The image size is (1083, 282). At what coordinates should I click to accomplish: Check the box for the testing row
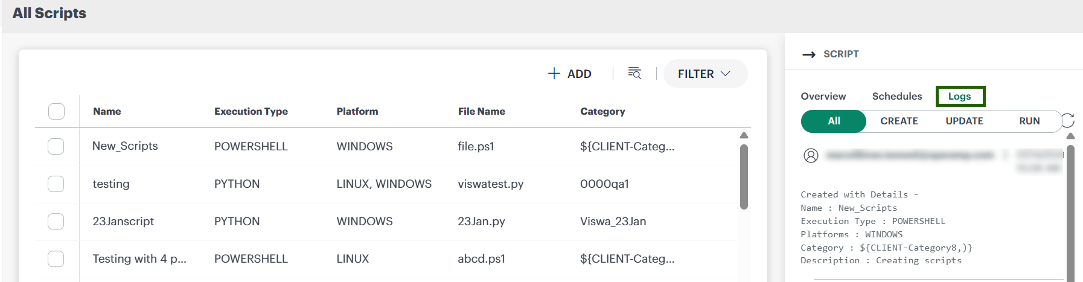[56, 184]
